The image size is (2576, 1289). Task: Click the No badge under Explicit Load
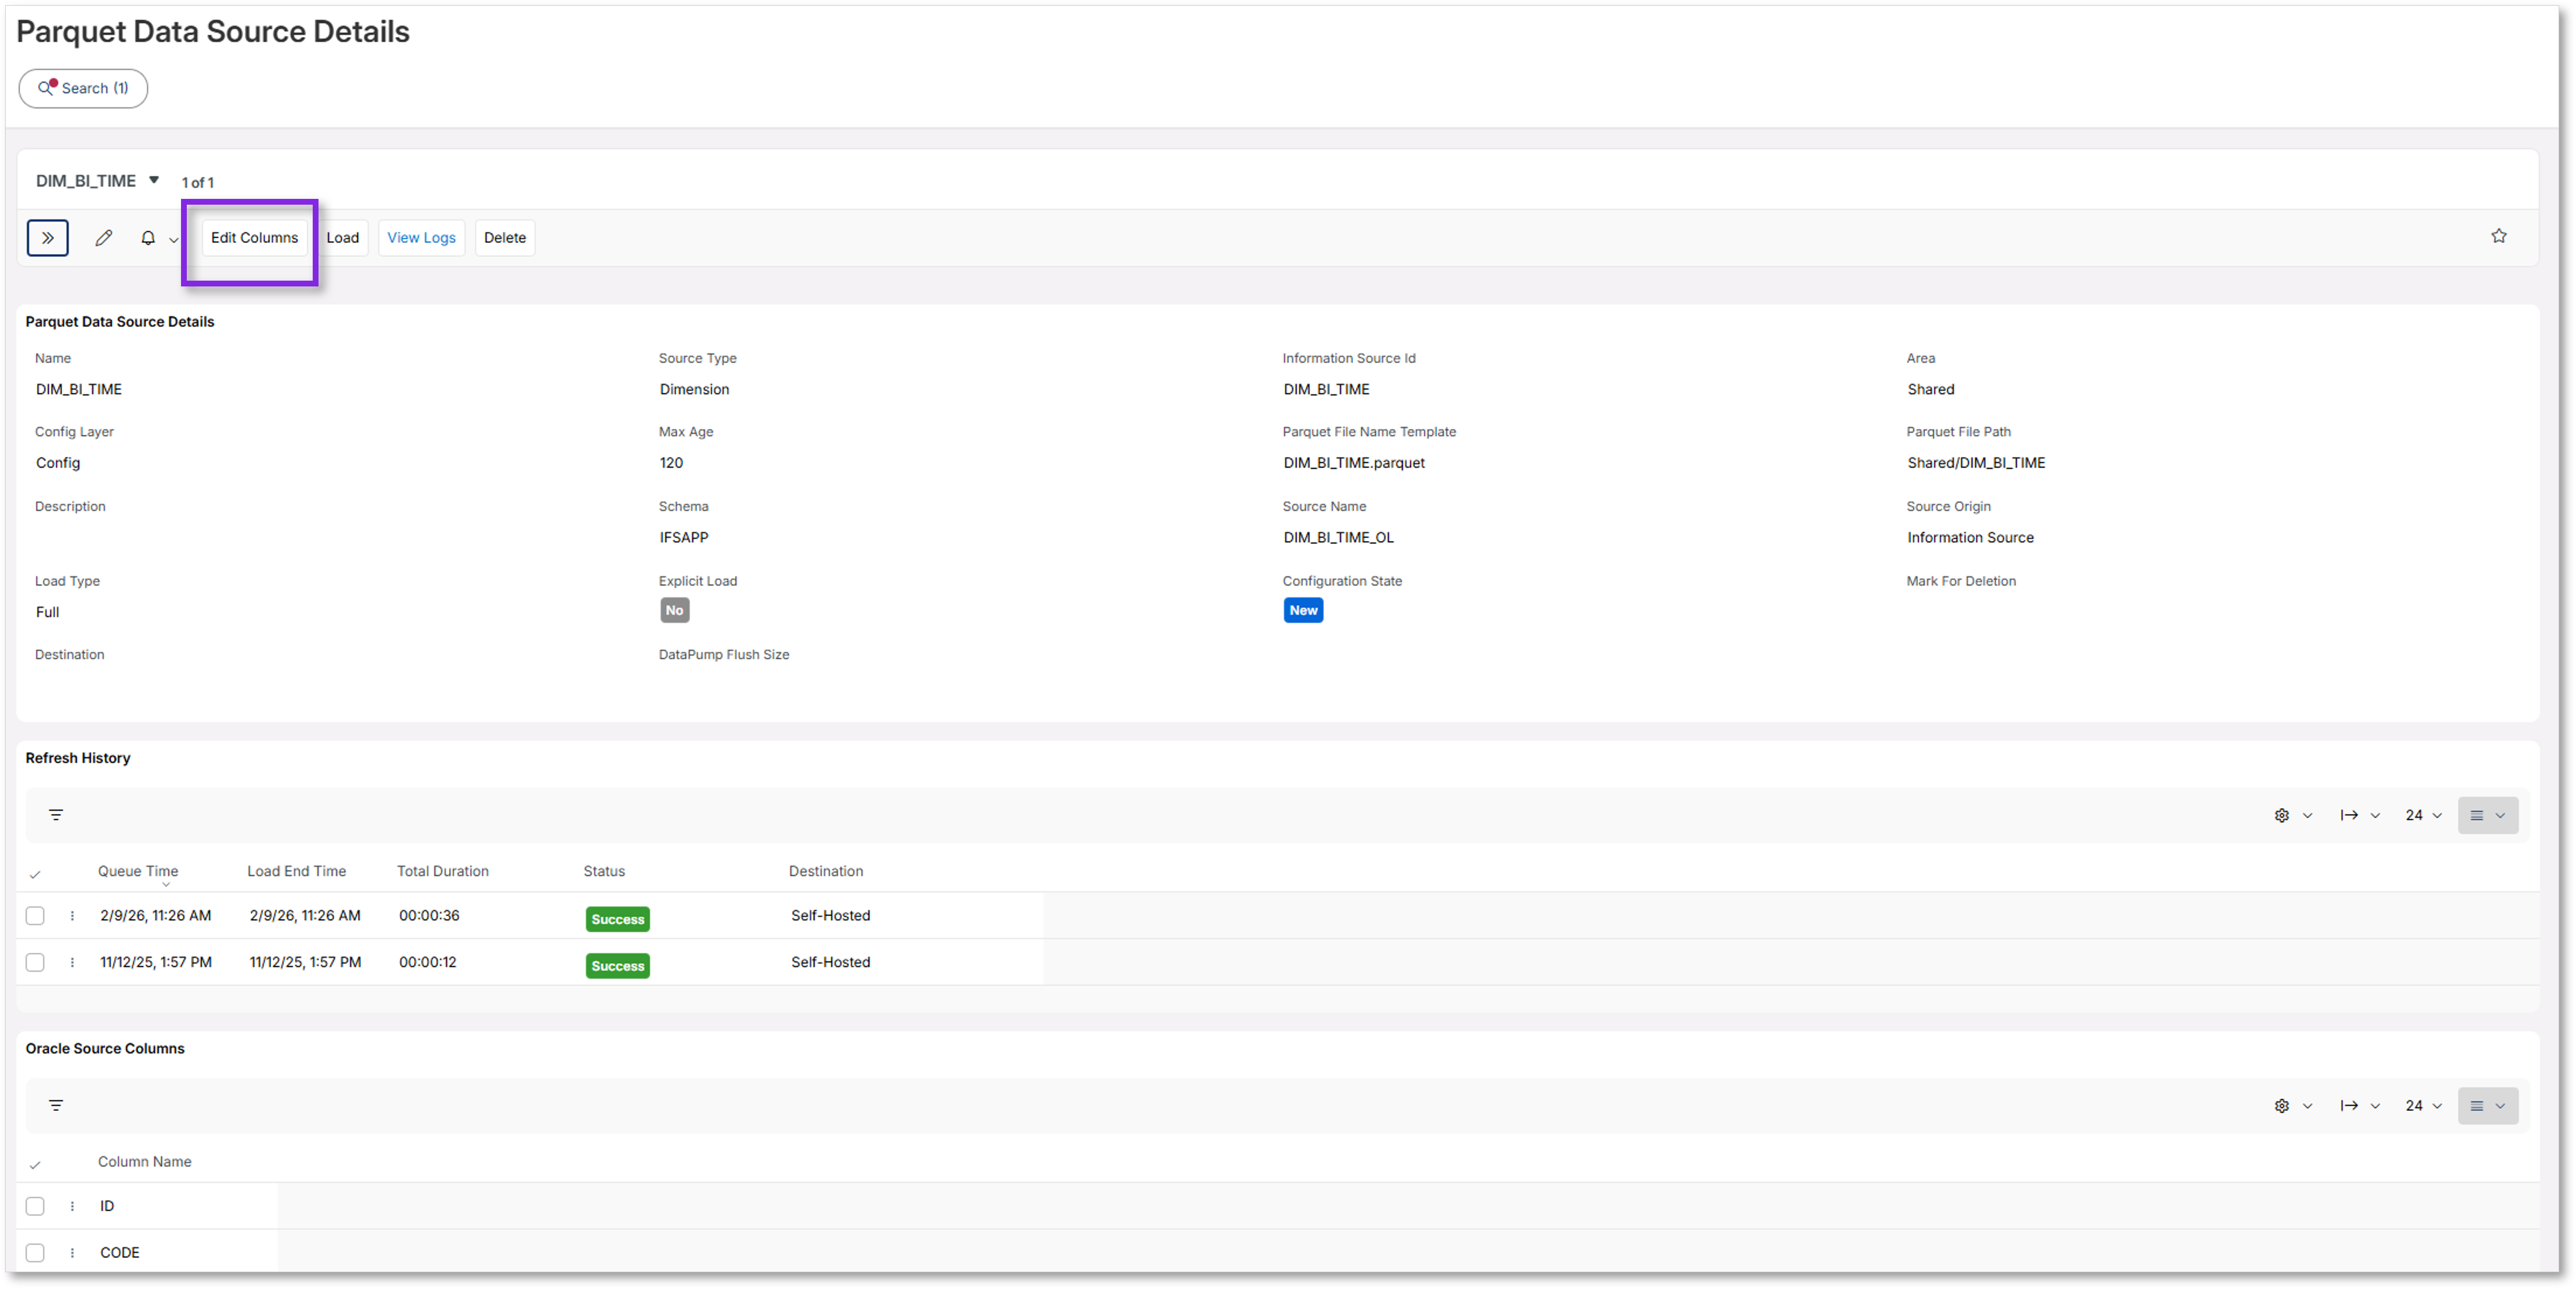point(674,611)
